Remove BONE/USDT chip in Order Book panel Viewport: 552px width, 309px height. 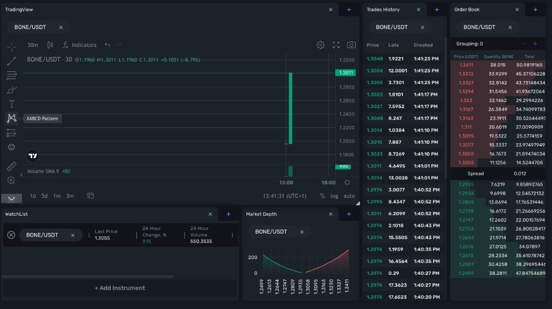coord(510,28)
